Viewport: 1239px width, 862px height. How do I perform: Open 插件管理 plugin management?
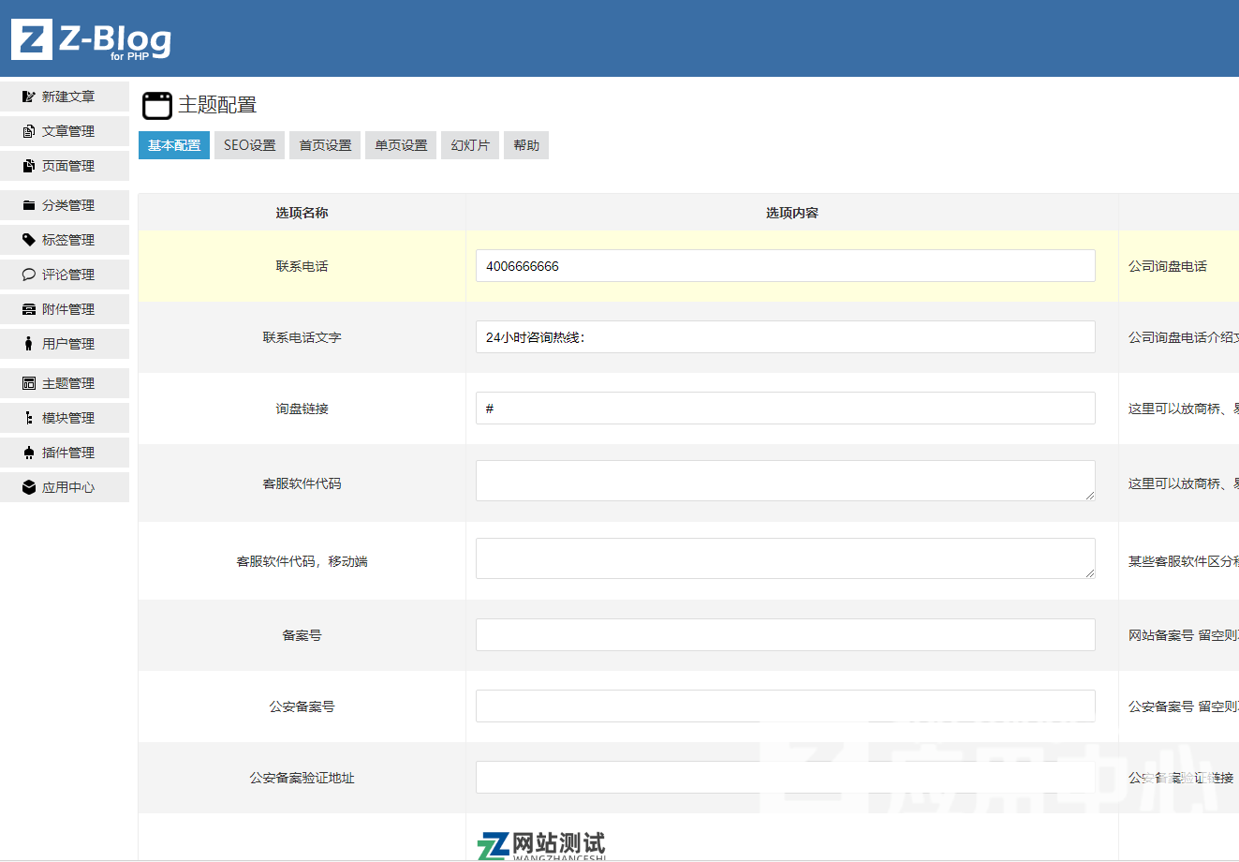pos(65,453)
